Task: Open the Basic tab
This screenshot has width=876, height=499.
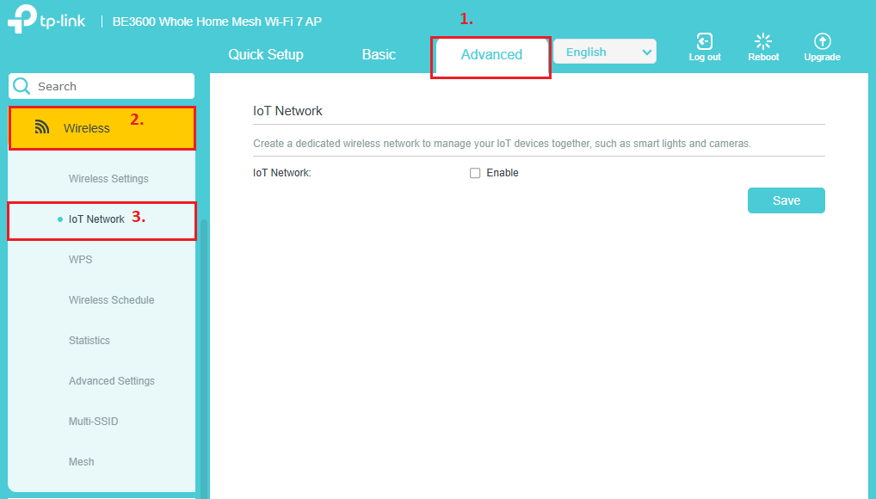Action: pyautogui.click(x=379, y=54)
